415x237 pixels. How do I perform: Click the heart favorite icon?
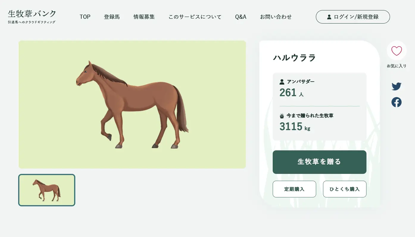click(397, 51)
